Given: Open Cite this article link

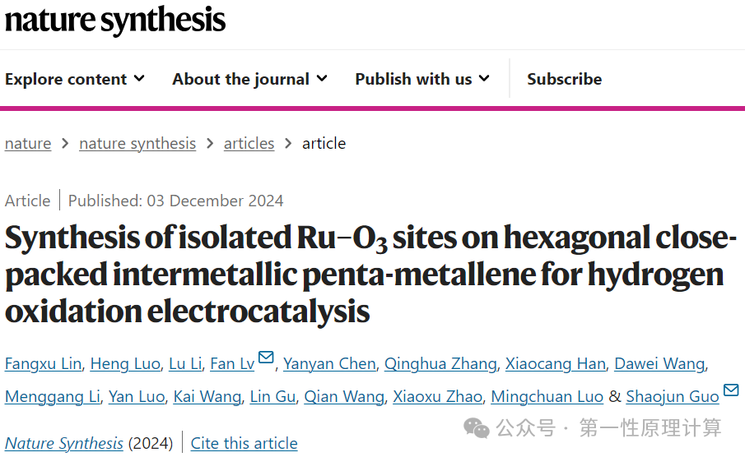Looking at the screenshot, I should [244, 443].
